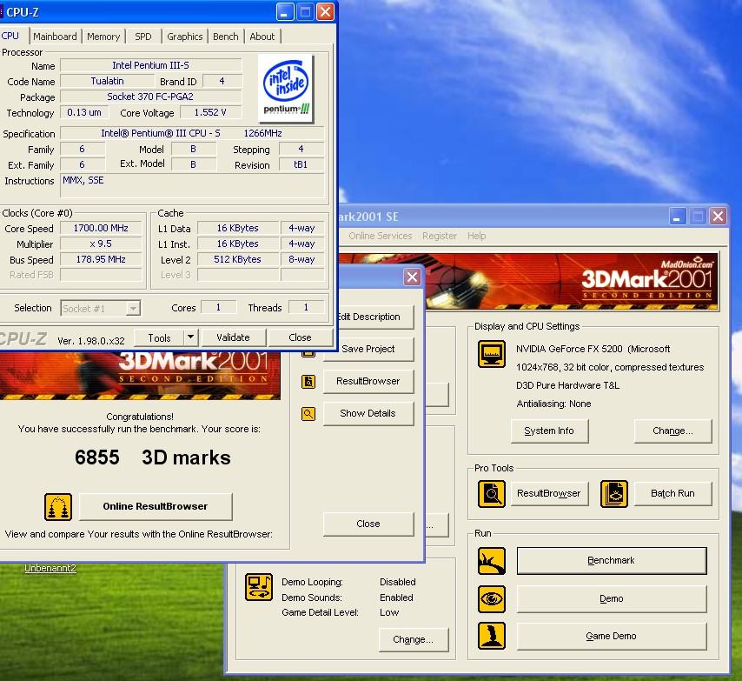Screen dimensions: 742x681
Task: Click the Batch Run documents icon
Action: coord(613,493)
